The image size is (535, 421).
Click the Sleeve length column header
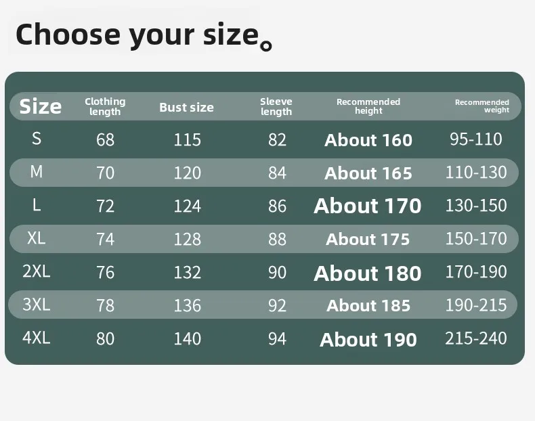pos(276,106)
